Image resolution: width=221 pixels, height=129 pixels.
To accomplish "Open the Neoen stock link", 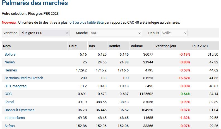I will pos(9,62).
